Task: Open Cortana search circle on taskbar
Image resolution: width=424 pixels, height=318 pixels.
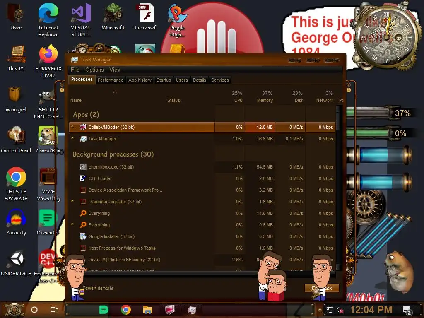Action: (x=34, y=310)
